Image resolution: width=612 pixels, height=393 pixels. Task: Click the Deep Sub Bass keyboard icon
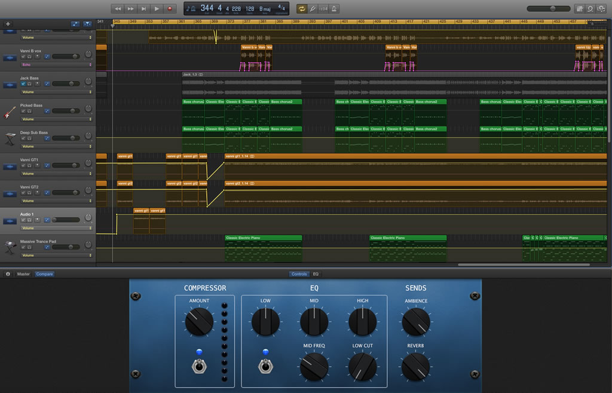click(x=10, y=139)
